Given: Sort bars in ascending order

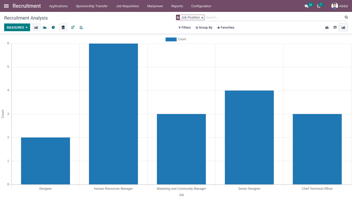Looking at the screenshot, I should point(81,27).
